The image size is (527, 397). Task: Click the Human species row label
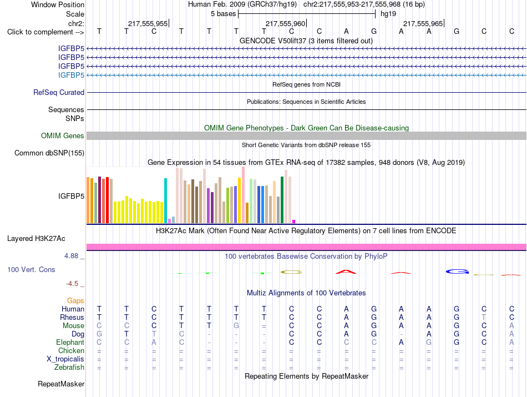73,309
